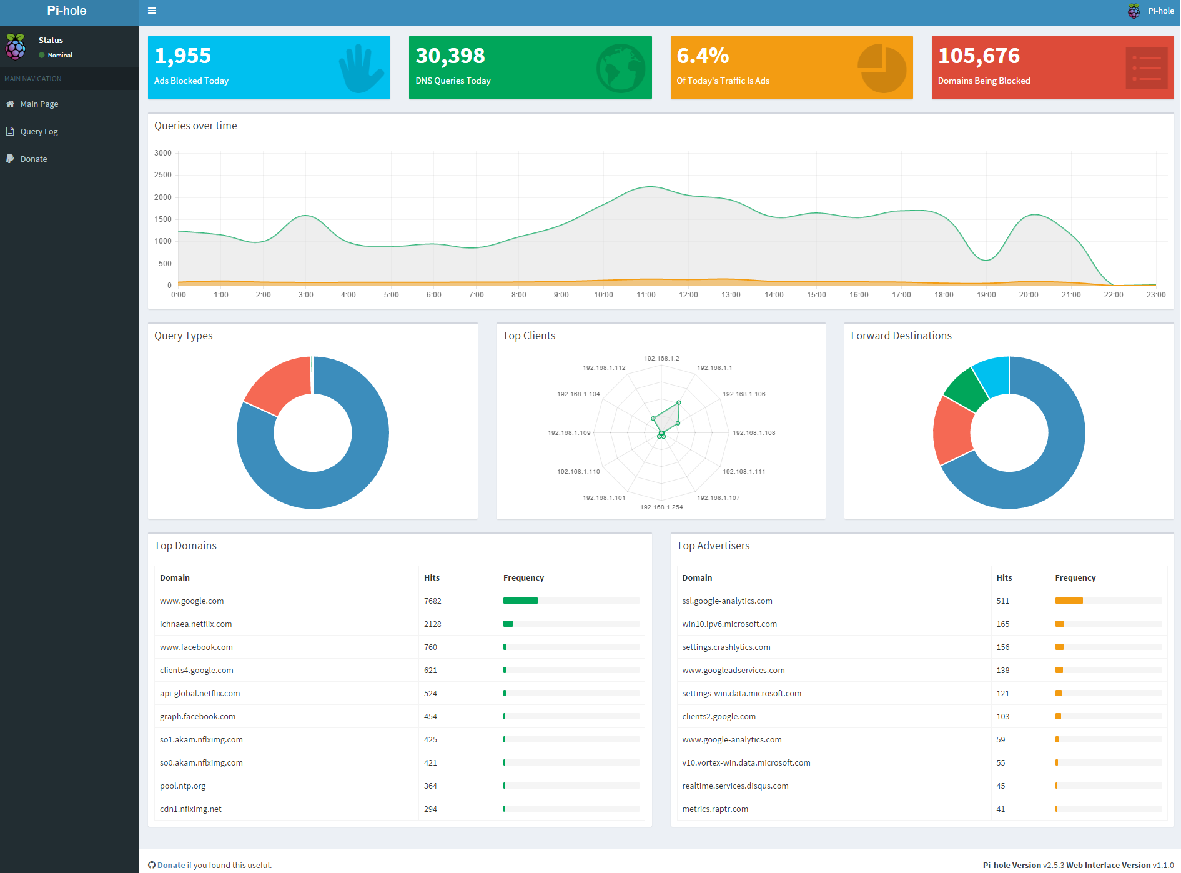Click the Frequency column header in Top Advertisers
The image size is (1181, 873).
click(x=1075, y=577)
